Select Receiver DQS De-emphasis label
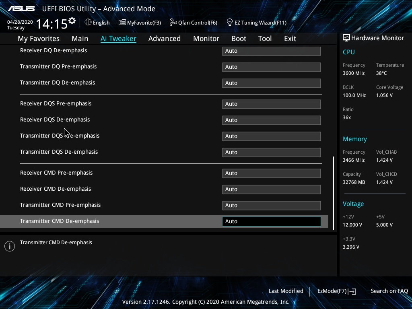 (55, 119)
